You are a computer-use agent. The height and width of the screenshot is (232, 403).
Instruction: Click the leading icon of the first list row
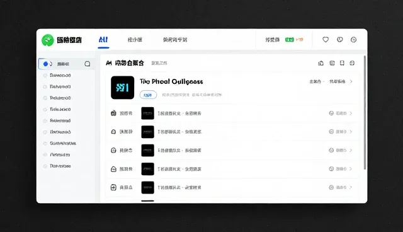[x=113, y=113]
